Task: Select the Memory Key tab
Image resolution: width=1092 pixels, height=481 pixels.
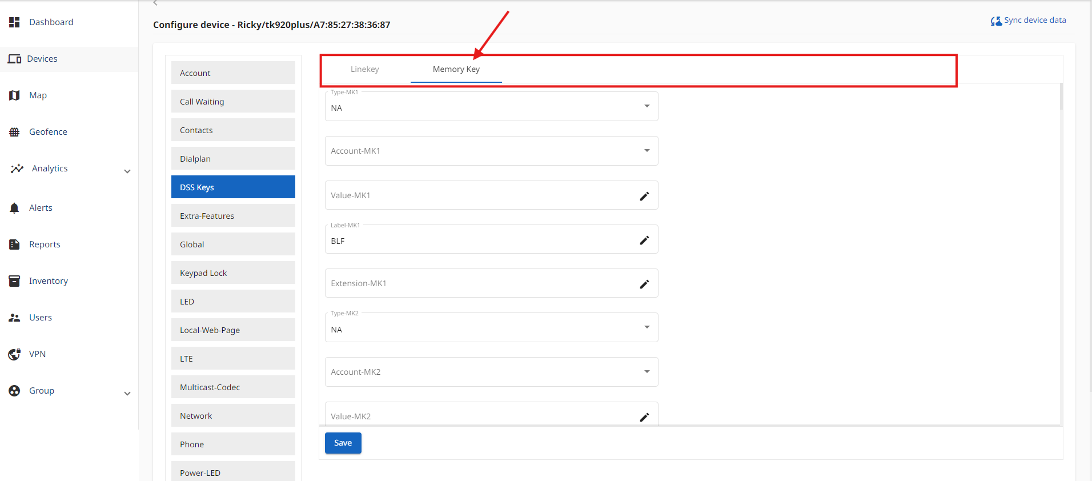Action: coord(456,69)
